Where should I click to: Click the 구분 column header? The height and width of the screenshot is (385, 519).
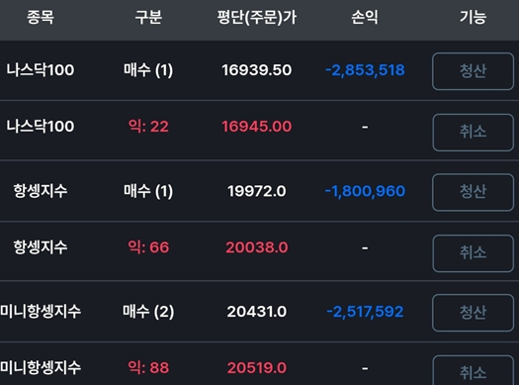[148, 17]
